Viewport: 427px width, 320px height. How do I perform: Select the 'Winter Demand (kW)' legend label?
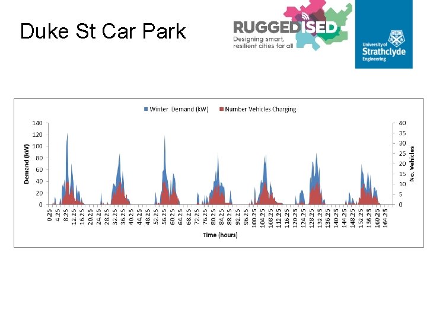pos(179,109)
